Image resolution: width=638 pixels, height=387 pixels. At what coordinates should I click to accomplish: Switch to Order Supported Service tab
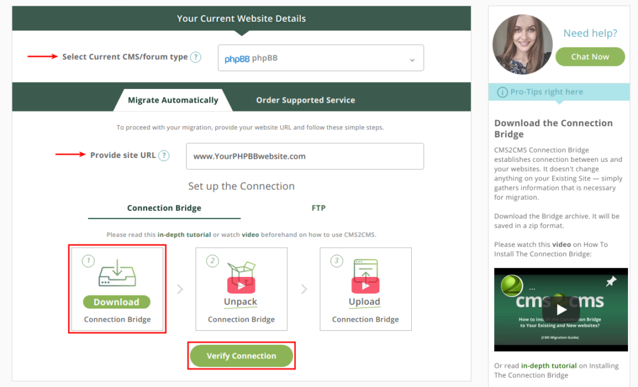point(305,100)
